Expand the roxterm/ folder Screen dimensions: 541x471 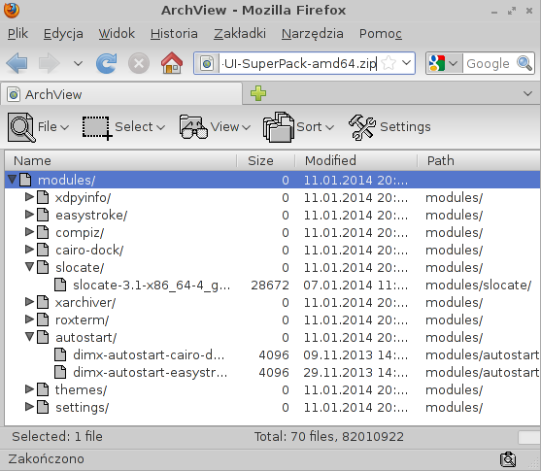[x=29, y=320]
